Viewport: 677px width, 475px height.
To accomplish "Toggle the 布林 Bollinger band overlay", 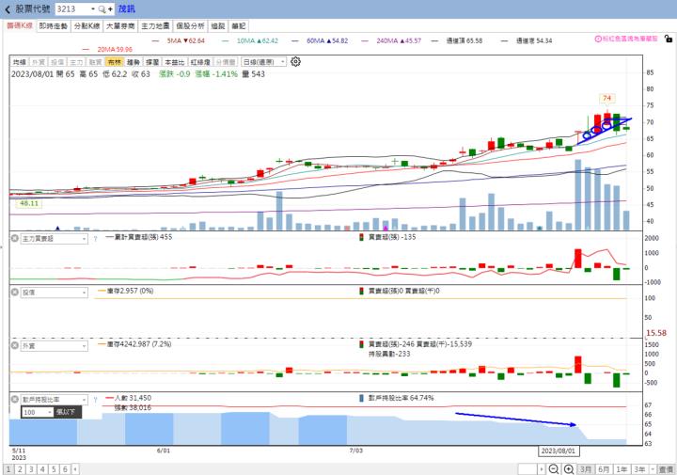I will tap(115, 61).
